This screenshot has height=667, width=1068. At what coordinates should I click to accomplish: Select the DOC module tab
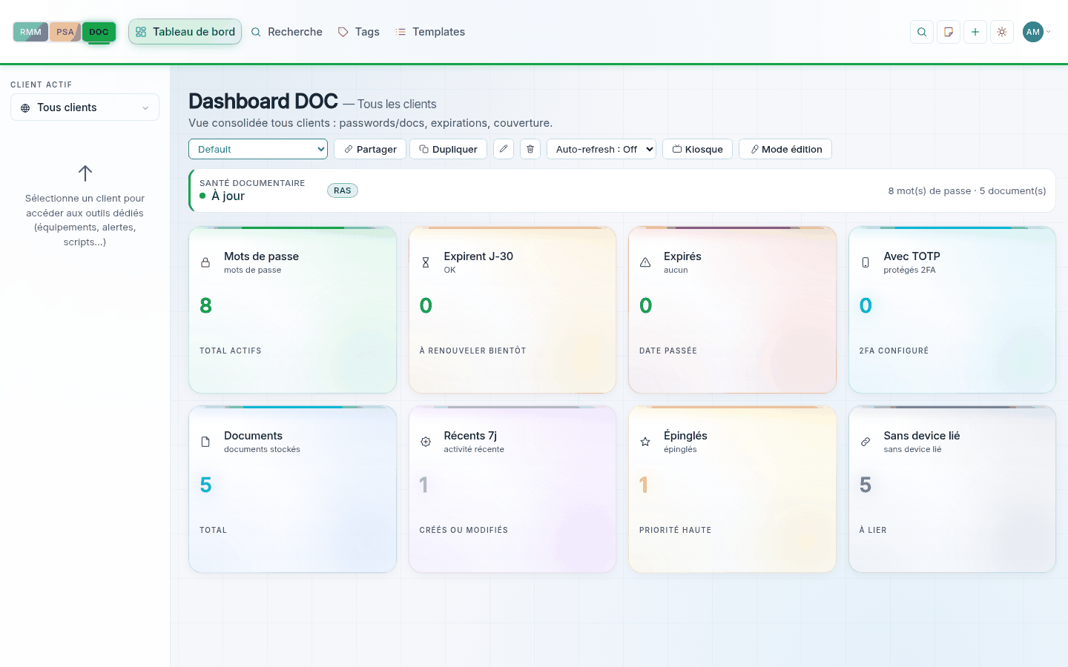click(x=99, y=32)
